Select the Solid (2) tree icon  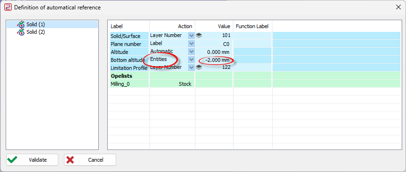point(21,32)
